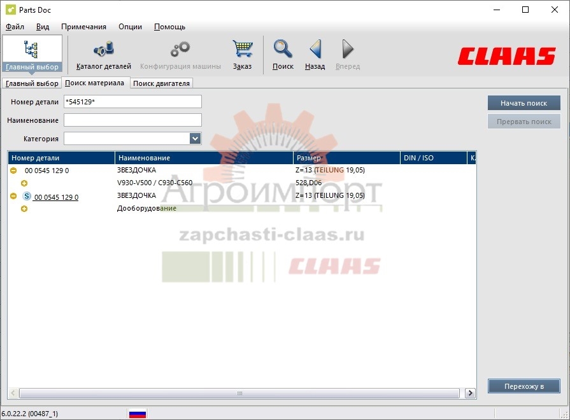Image resolution: width=570 pixels, height=420 pixels.
Task: Click the Конфигурация машины gears icon
Action: 180,50
